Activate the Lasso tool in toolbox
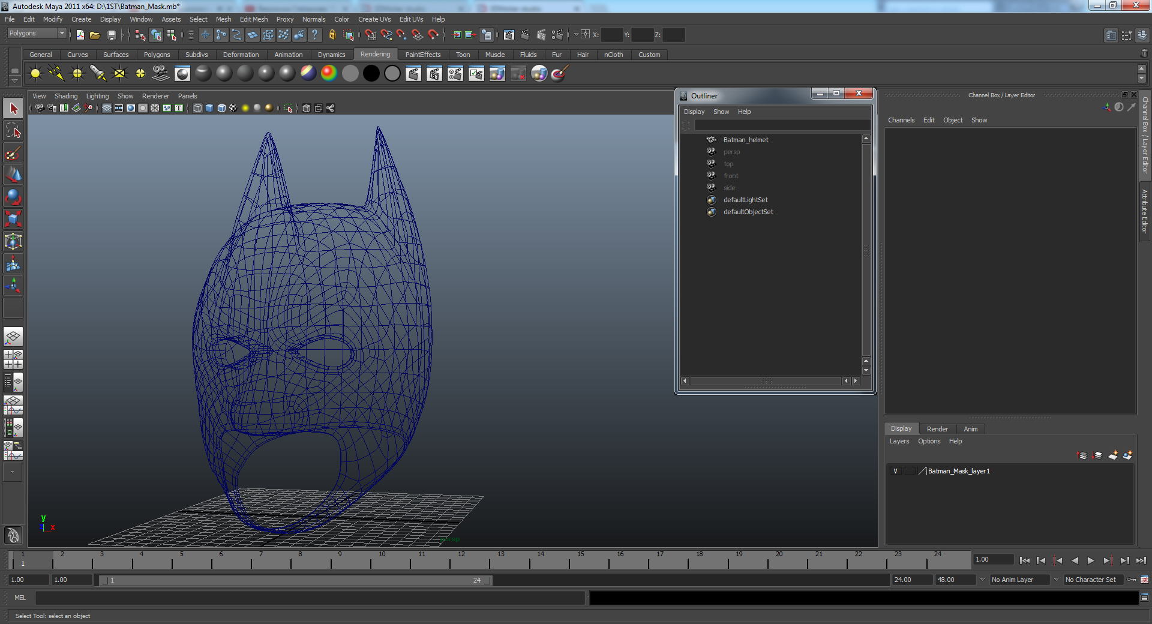1152x624 pixels. 13,131
